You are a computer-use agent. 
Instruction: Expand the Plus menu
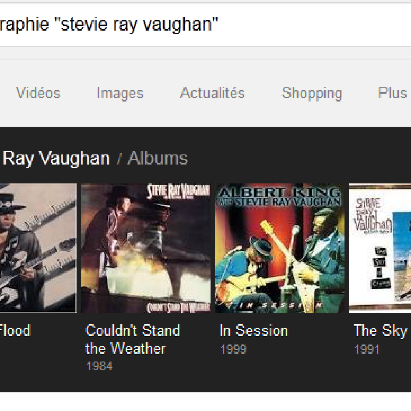(x=393, y=93)
